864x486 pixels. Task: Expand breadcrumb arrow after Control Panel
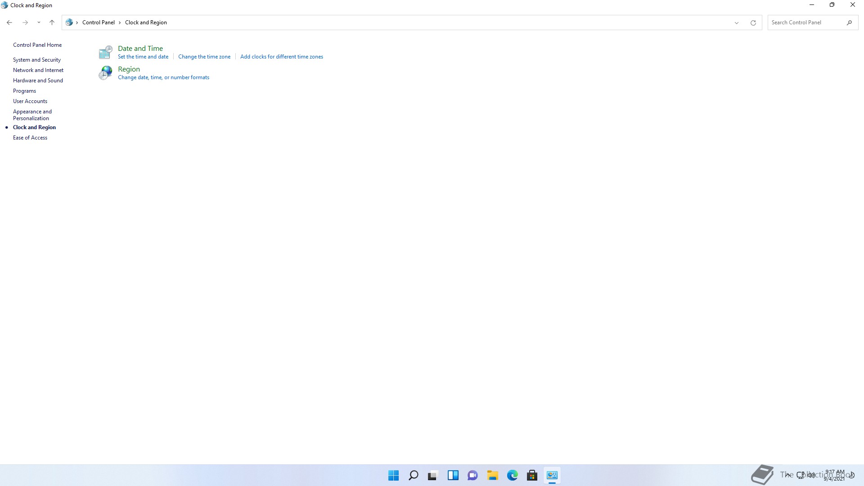pos(120,22)
